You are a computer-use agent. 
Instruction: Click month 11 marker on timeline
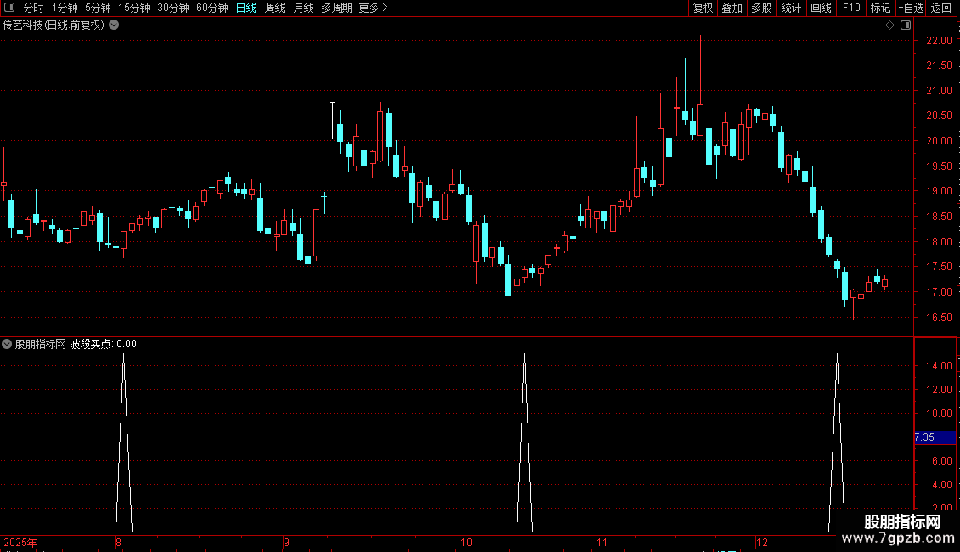pos(601,542)
